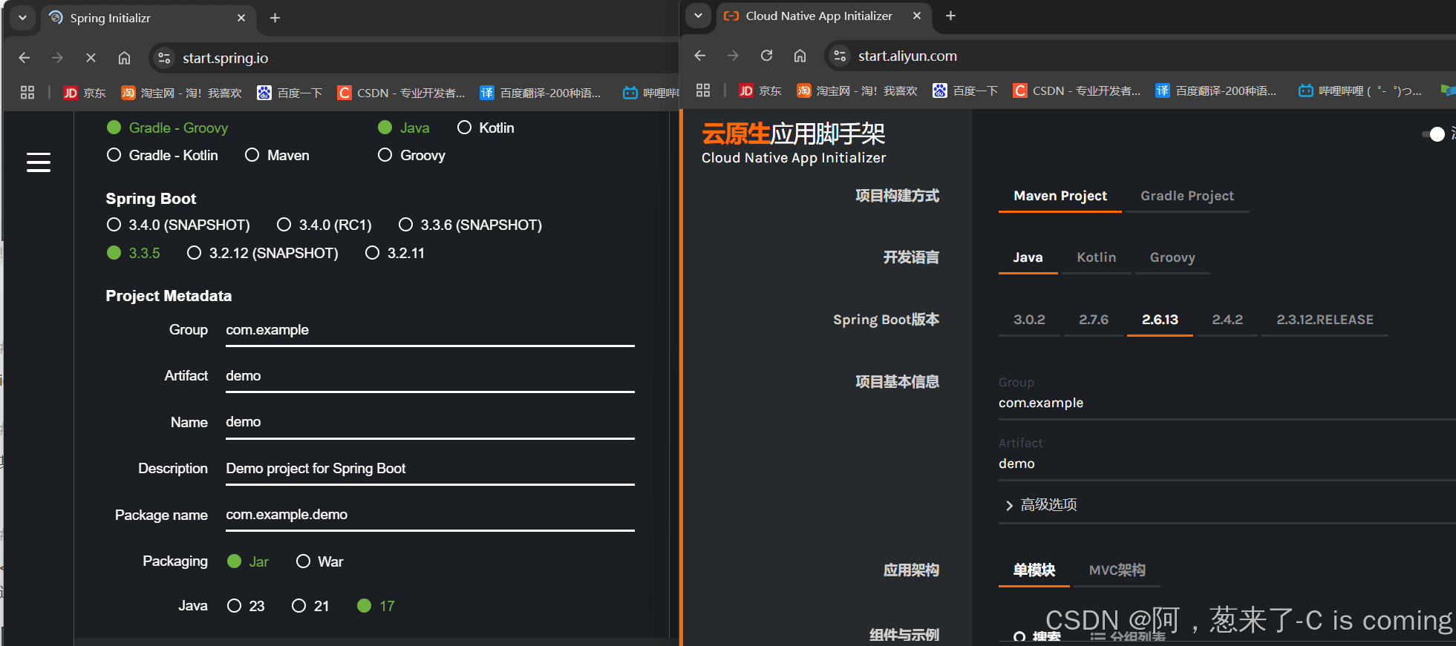This screenshot has width=1456, height=646.
Task: Choose Spring Boot version 2.7.6
Action: tap(1094, 320)
